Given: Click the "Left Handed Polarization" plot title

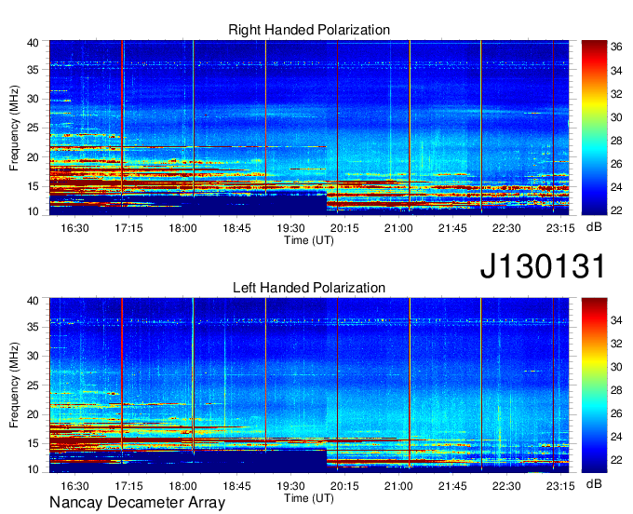Looking at the screenshot, I should pos(309,288).
